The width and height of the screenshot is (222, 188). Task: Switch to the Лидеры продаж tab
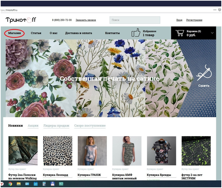[x=56, y=126]
